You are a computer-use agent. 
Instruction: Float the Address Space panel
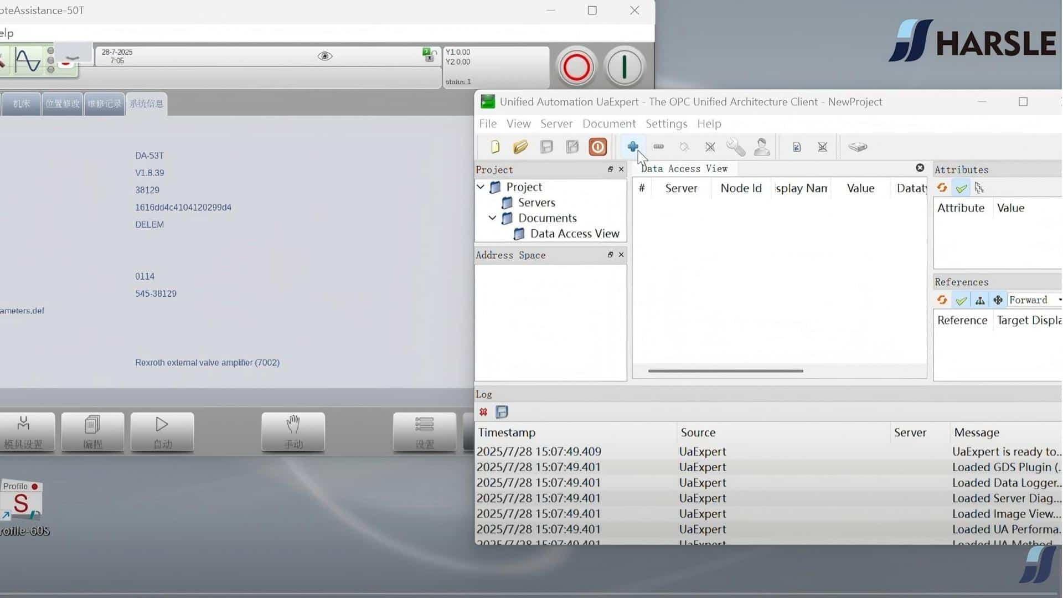point(610,255)
